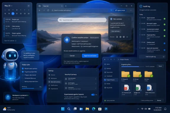Click the browser back arrow
Screen dimensions: 170x113
pos(40,10)
